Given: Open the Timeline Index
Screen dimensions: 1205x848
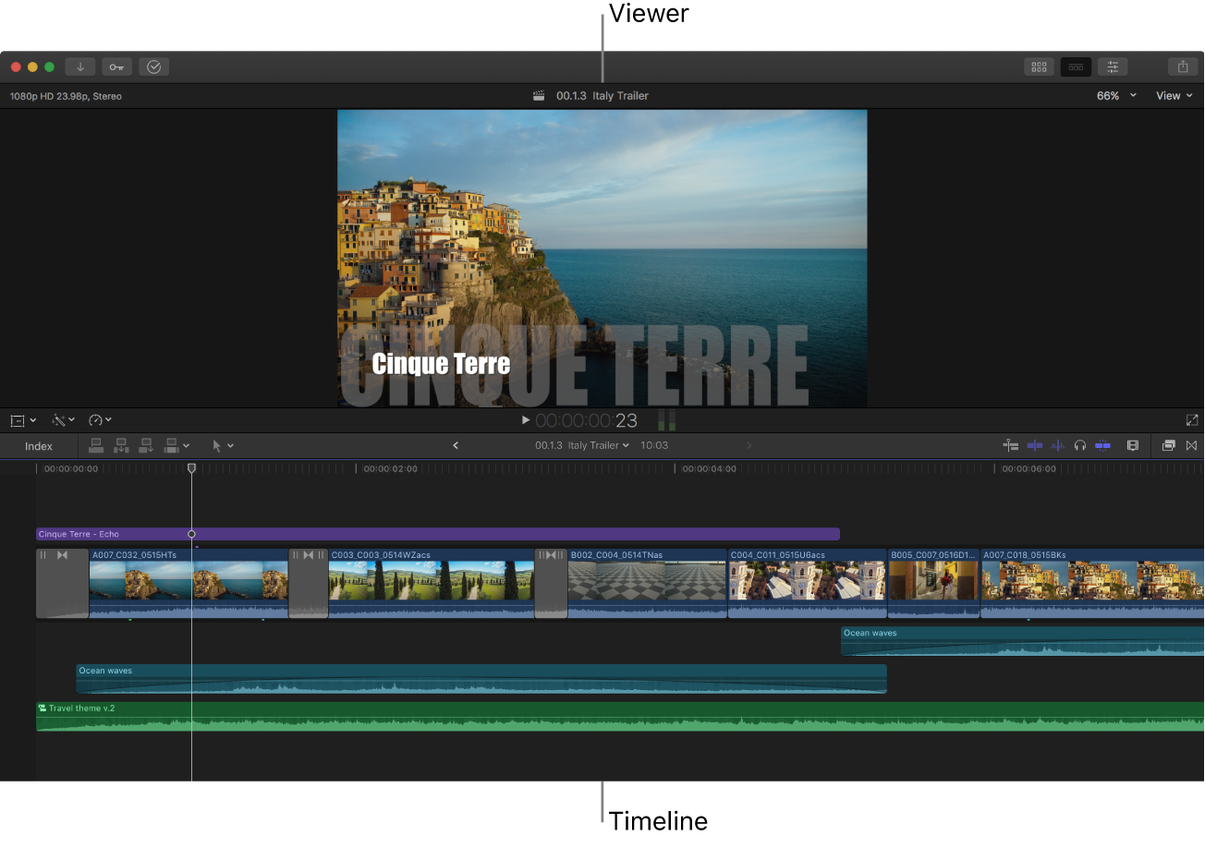Looking at the screenshot, I should [39, 445].
